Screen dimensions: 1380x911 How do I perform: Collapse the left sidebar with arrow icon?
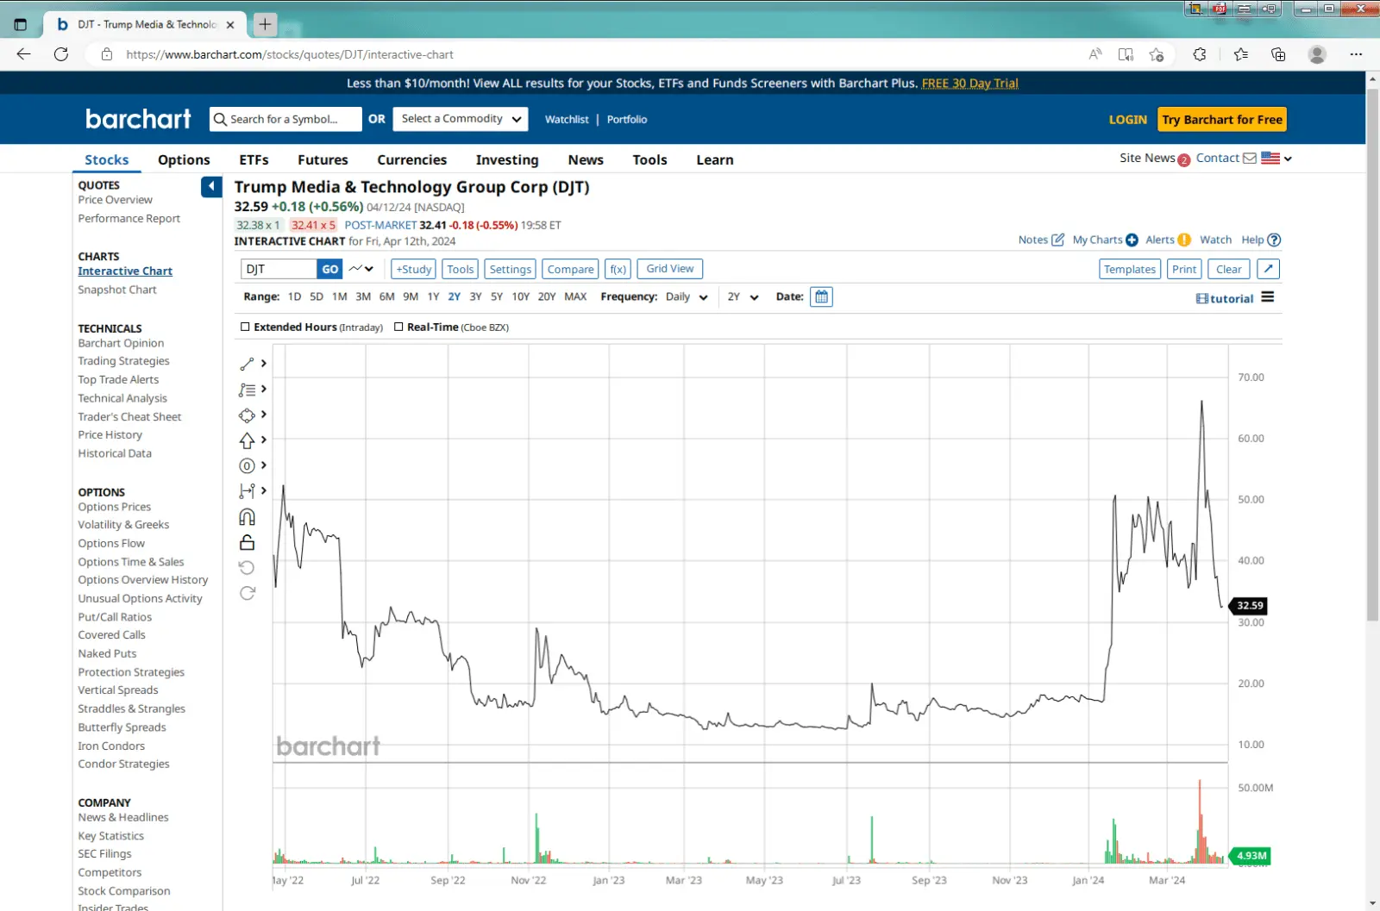pos(211,187)
